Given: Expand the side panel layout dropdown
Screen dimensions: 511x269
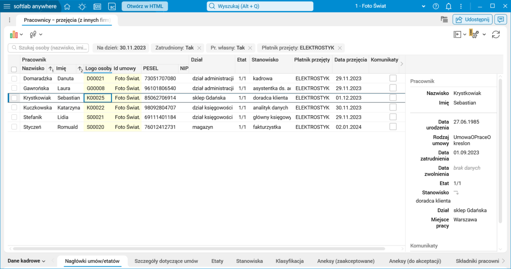Looking at the screenshot, I should (x=465, y=35).
